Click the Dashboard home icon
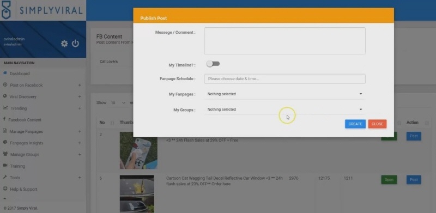This screenshot has height=213, width=436. [x=5, y=73]
